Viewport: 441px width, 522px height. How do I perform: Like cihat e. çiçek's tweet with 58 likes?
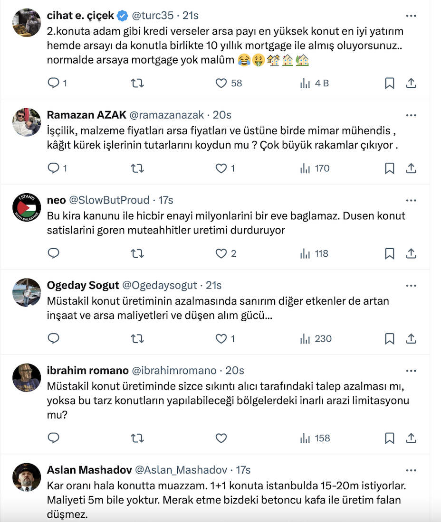tap(221, 84)
